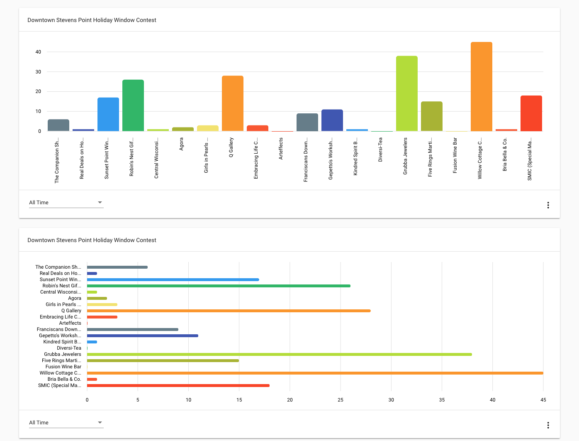Click the Q Gallery column in the top chart
This screenshot has height=441, width=579.
coord(233,103)
